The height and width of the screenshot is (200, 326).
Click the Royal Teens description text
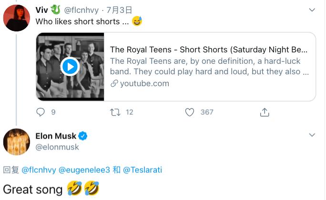click(x=209, y=66)
